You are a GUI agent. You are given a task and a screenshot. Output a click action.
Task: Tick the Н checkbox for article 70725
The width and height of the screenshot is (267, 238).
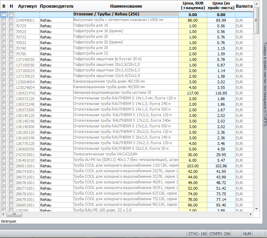point(11,26)
